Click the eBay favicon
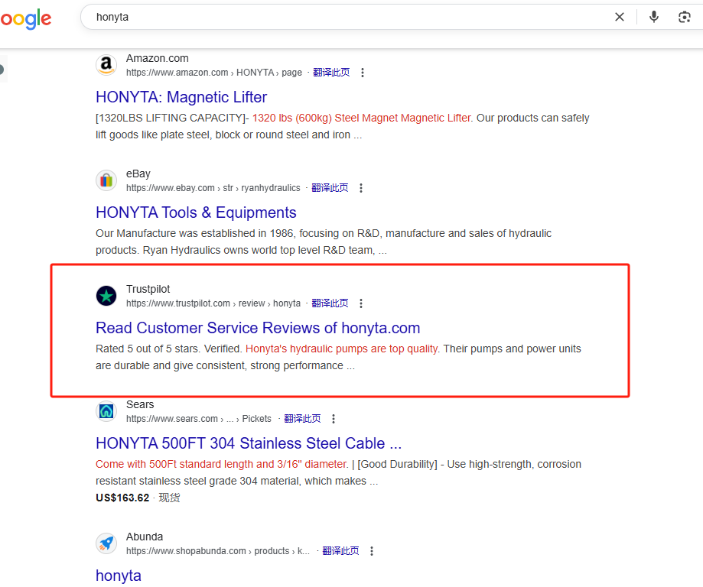703x587 pixels. (106, 180)
